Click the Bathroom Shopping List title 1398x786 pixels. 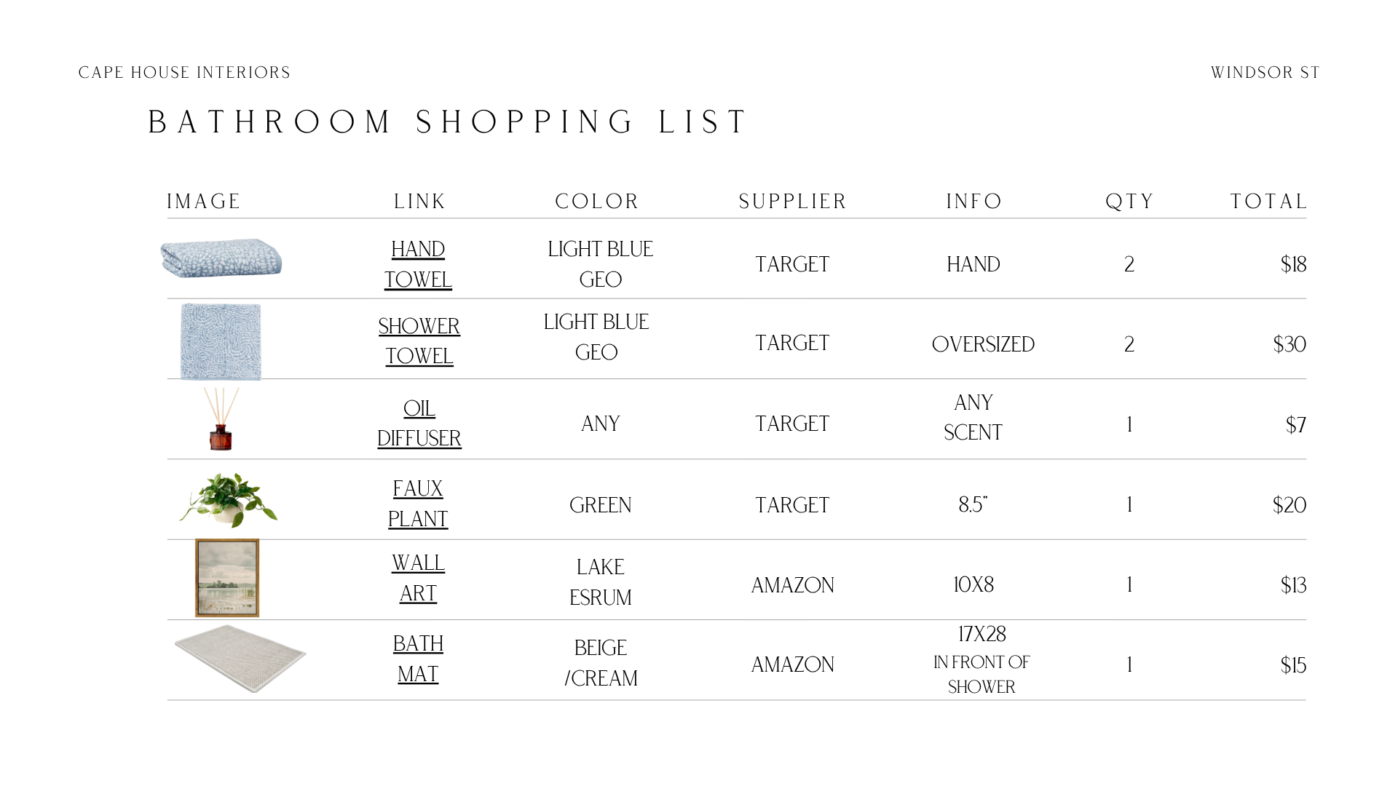[448, 122]
